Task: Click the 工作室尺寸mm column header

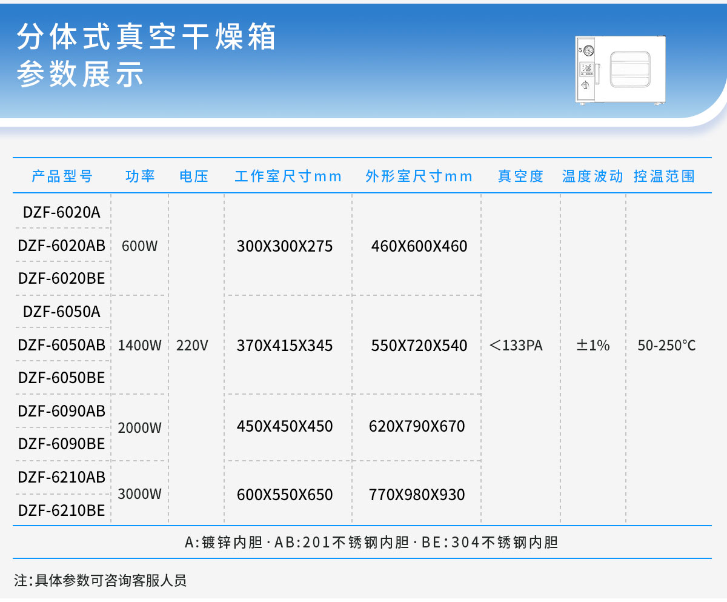Action: 288,176
